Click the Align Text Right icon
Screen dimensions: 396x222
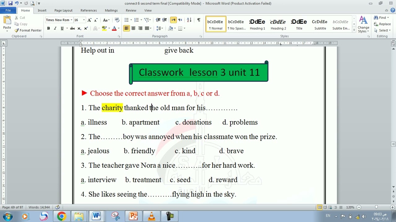[x=140, y=28]
